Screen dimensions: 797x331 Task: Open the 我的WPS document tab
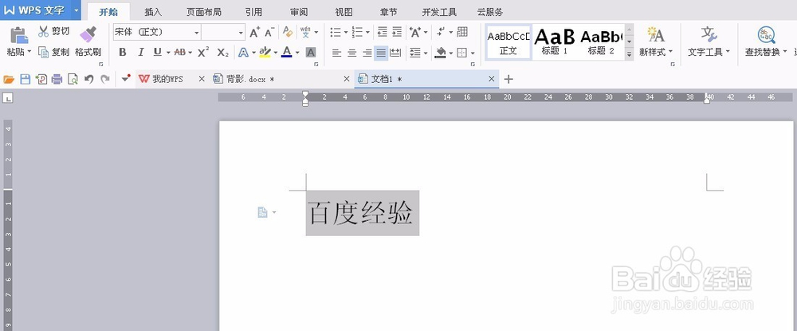[167, 79]
